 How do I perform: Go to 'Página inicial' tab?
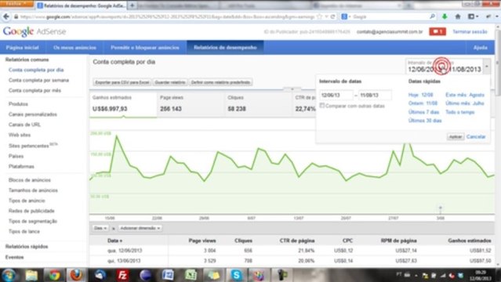[23, 47]
